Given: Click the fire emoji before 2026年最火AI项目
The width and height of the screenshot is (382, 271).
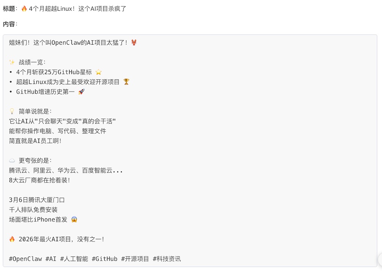Looking at the screenshot, I should (x=12, y=239).
